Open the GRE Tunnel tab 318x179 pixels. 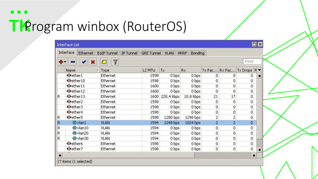(x=151, y=53)
